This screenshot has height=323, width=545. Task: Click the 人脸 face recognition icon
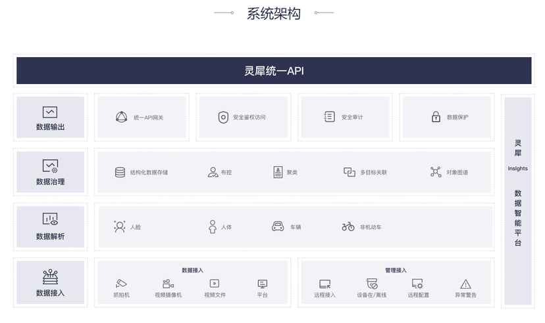point(120,226)
